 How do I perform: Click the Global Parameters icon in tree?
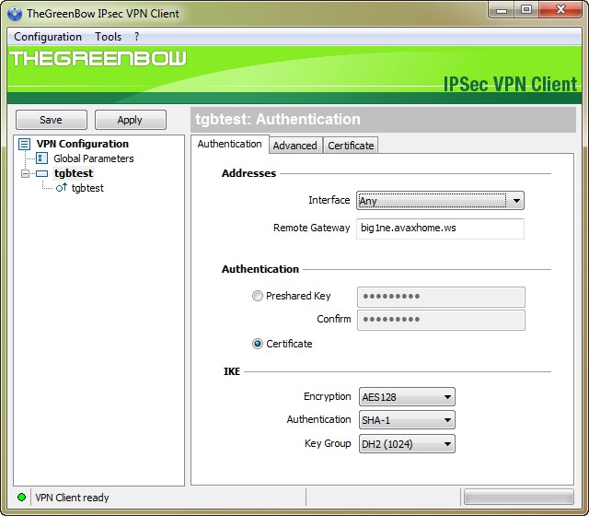[x=41, y=158]
